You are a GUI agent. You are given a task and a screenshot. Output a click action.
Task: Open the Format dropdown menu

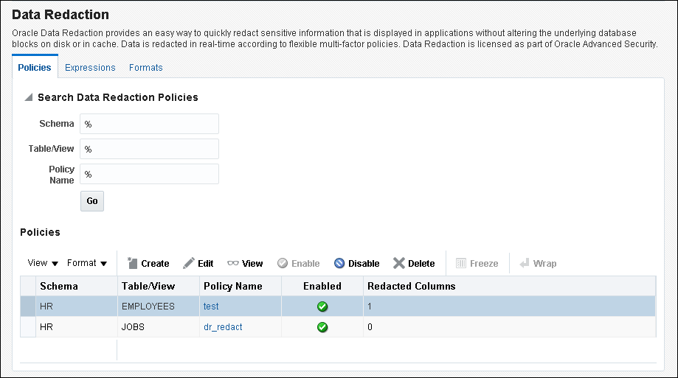click(x=87, y=263)
